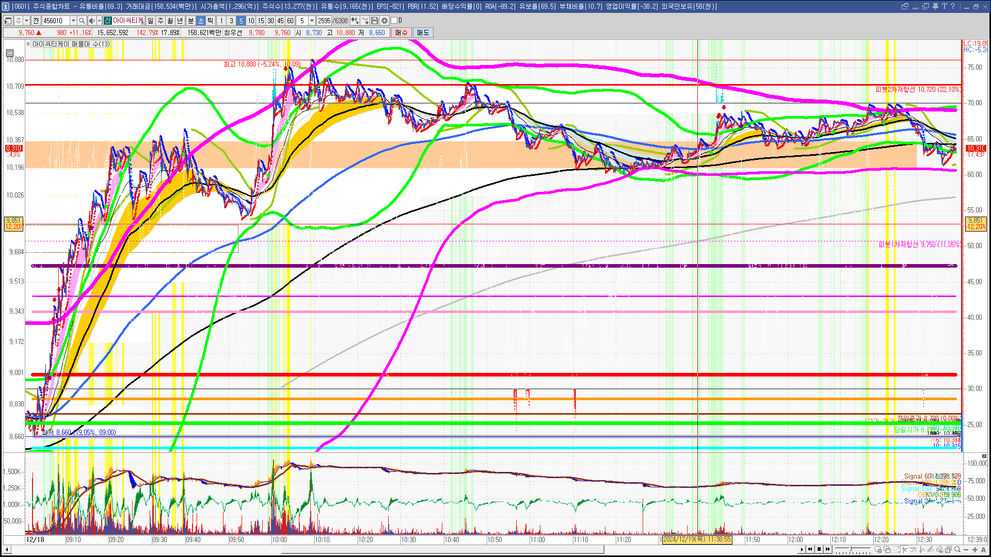This screenshot has height=557, width=991.
Task: Toggle the checkbox labeled D in toolbar
Action: point(394,21)
